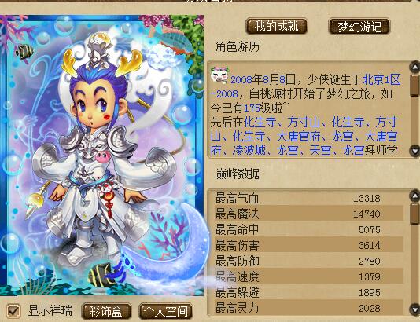Select the 最高魔法 stat row
Screen dimensions: 420x322
pos(306,214)
